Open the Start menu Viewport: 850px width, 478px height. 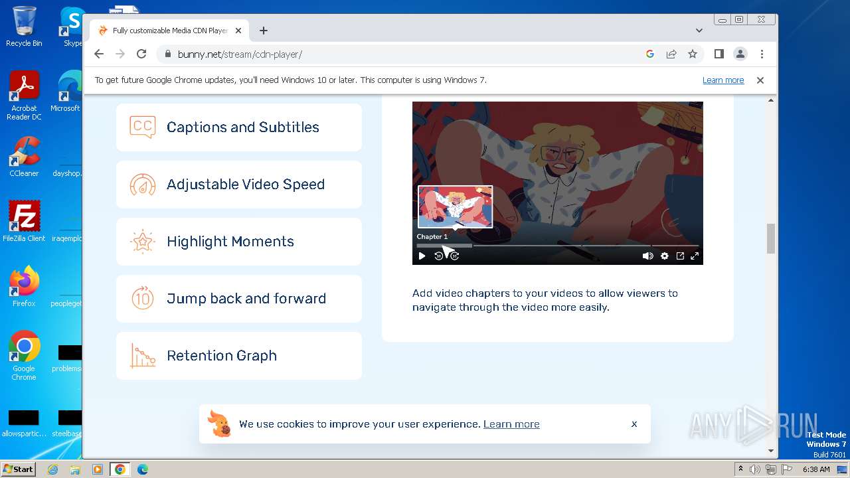click(x=18, y=469)
